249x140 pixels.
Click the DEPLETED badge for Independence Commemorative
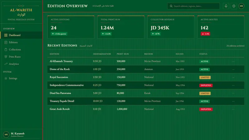pos(206,85)
